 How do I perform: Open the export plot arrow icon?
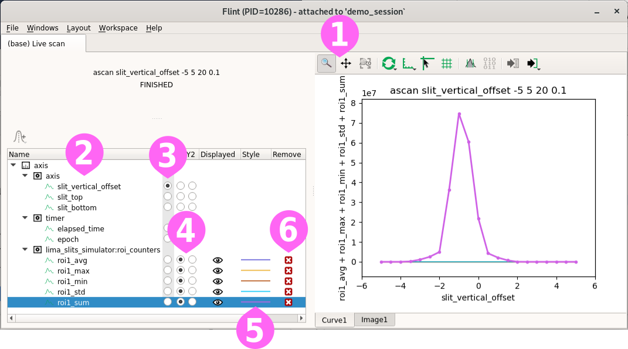[532, 63]
